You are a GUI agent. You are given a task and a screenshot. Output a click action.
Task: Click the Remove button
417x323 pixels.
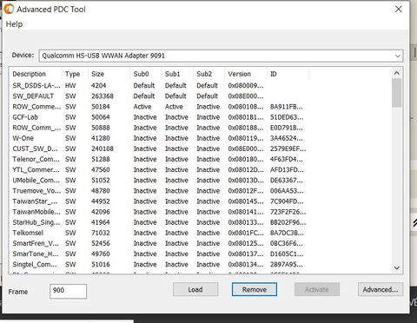[x=255, y=289]
